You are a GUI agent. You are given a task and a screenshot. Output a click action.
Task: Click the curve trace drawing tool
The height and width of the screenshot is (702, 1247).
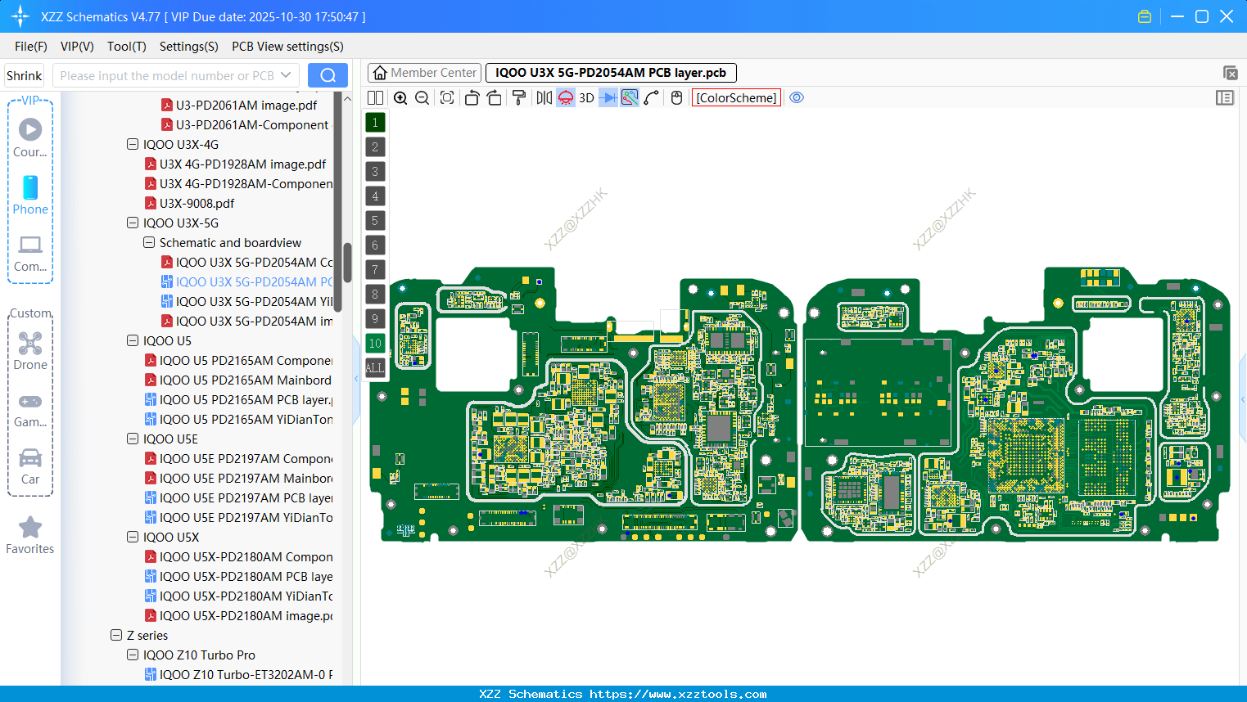651,97
